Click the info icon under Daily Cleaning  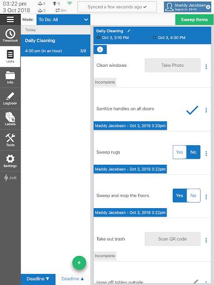click(100, 50)
